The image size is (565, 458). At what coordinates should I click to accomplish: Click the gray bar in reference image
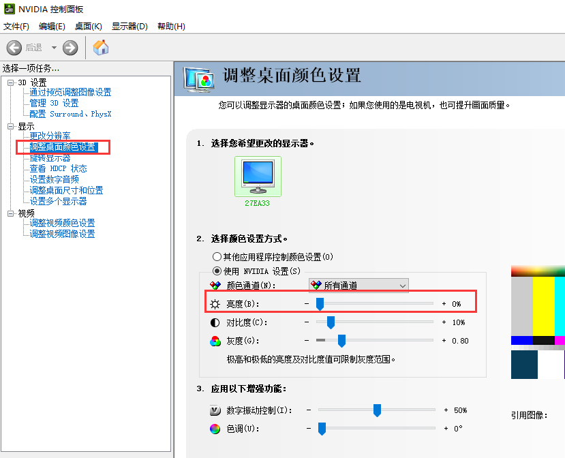point(522,306)
